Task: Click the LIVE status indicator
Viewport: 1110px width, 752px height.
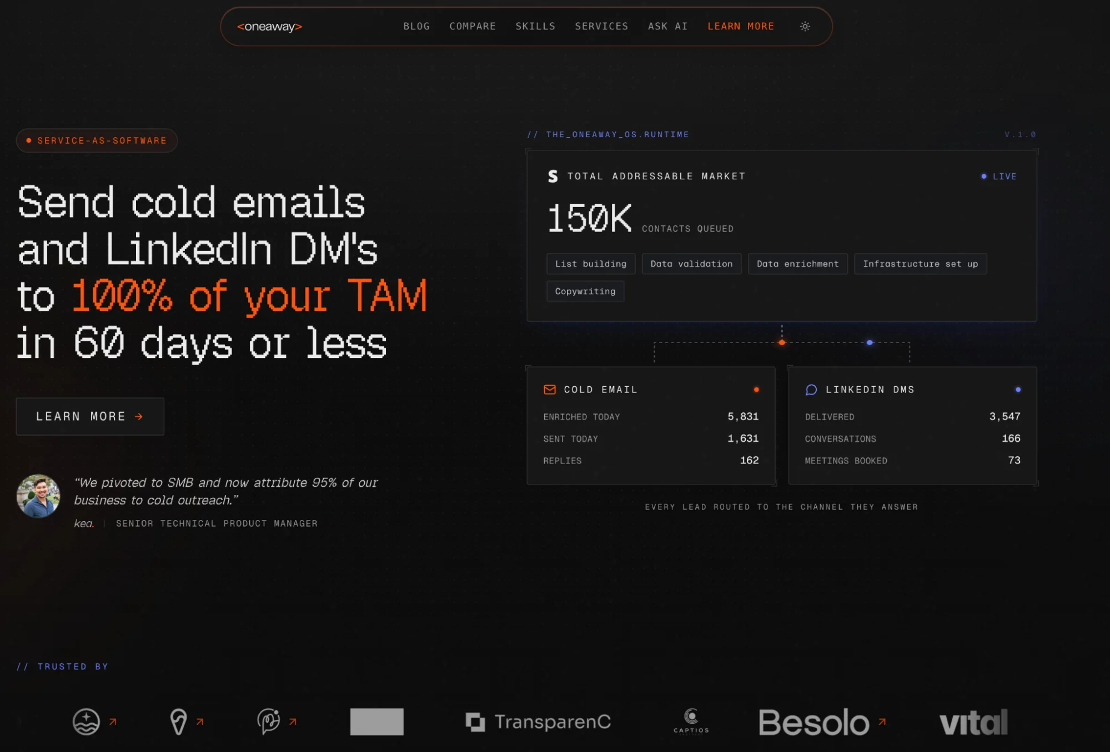Action: (x=999, y=176)
